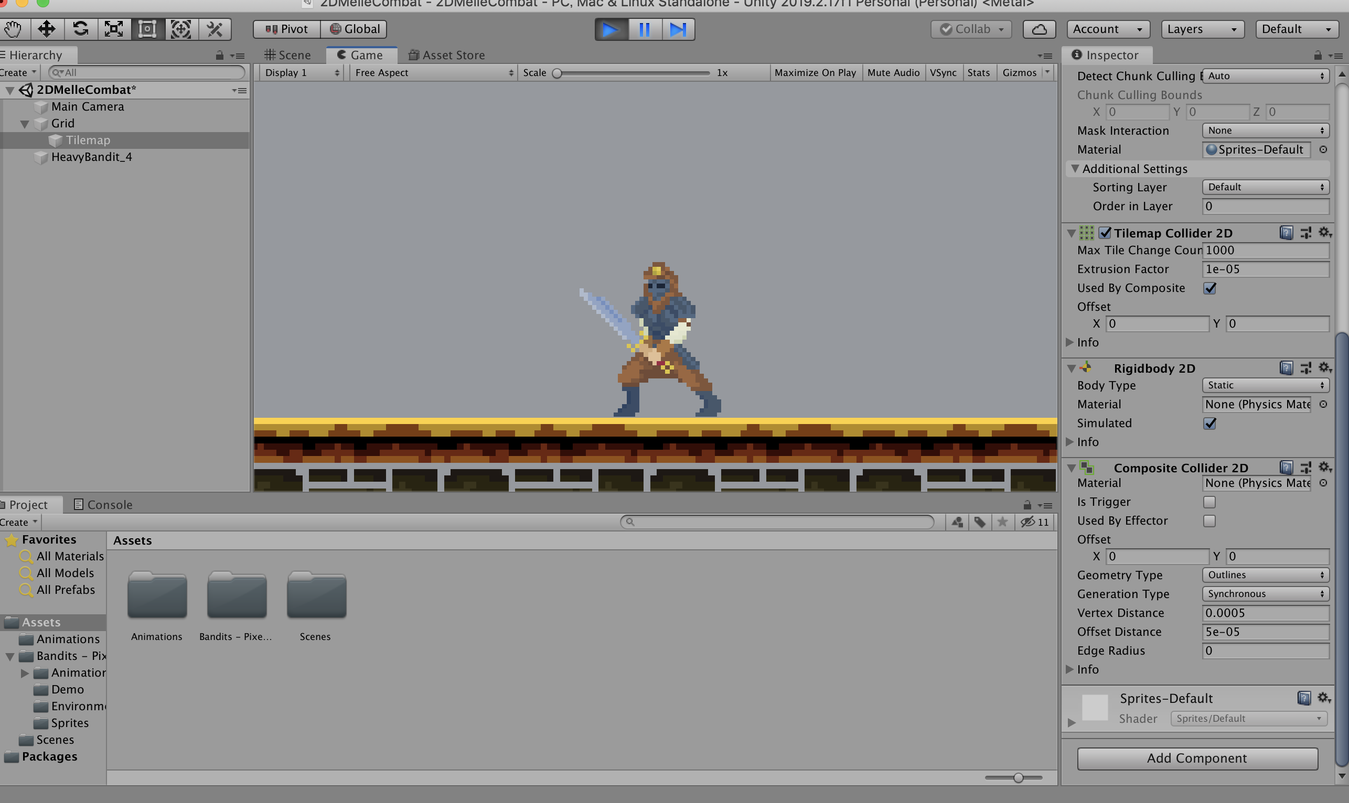Open the Console tab

[103, 504]
